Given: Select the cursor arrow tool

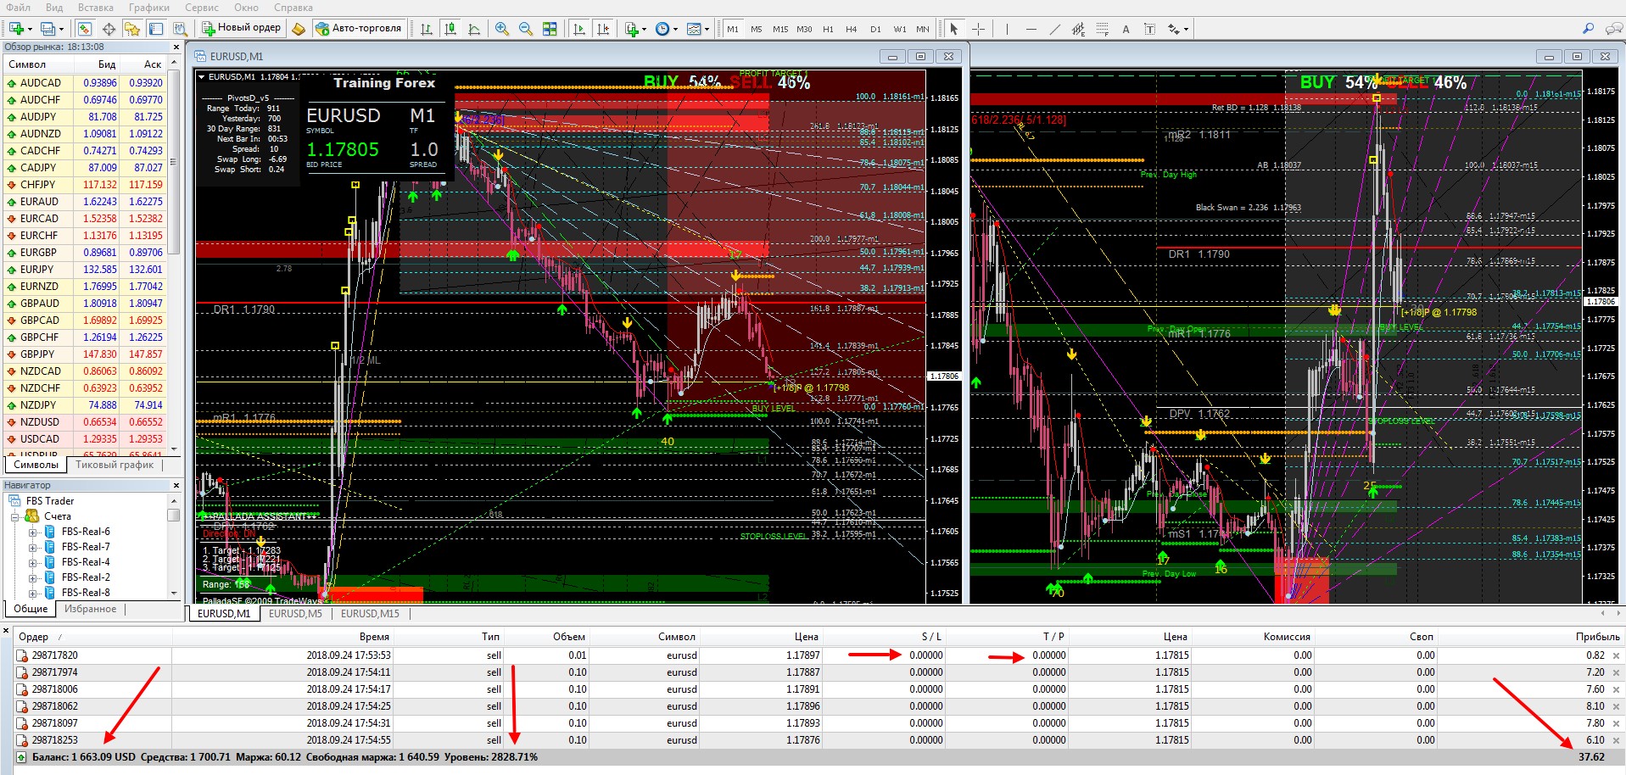Looking at the screenshot, I should pyautogui.click(x=954, y=29).
